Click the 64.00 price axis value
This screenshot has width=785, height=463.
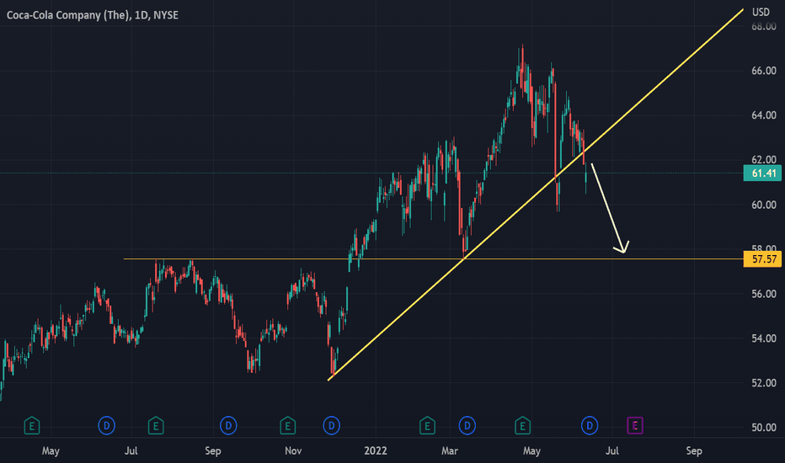763,115
